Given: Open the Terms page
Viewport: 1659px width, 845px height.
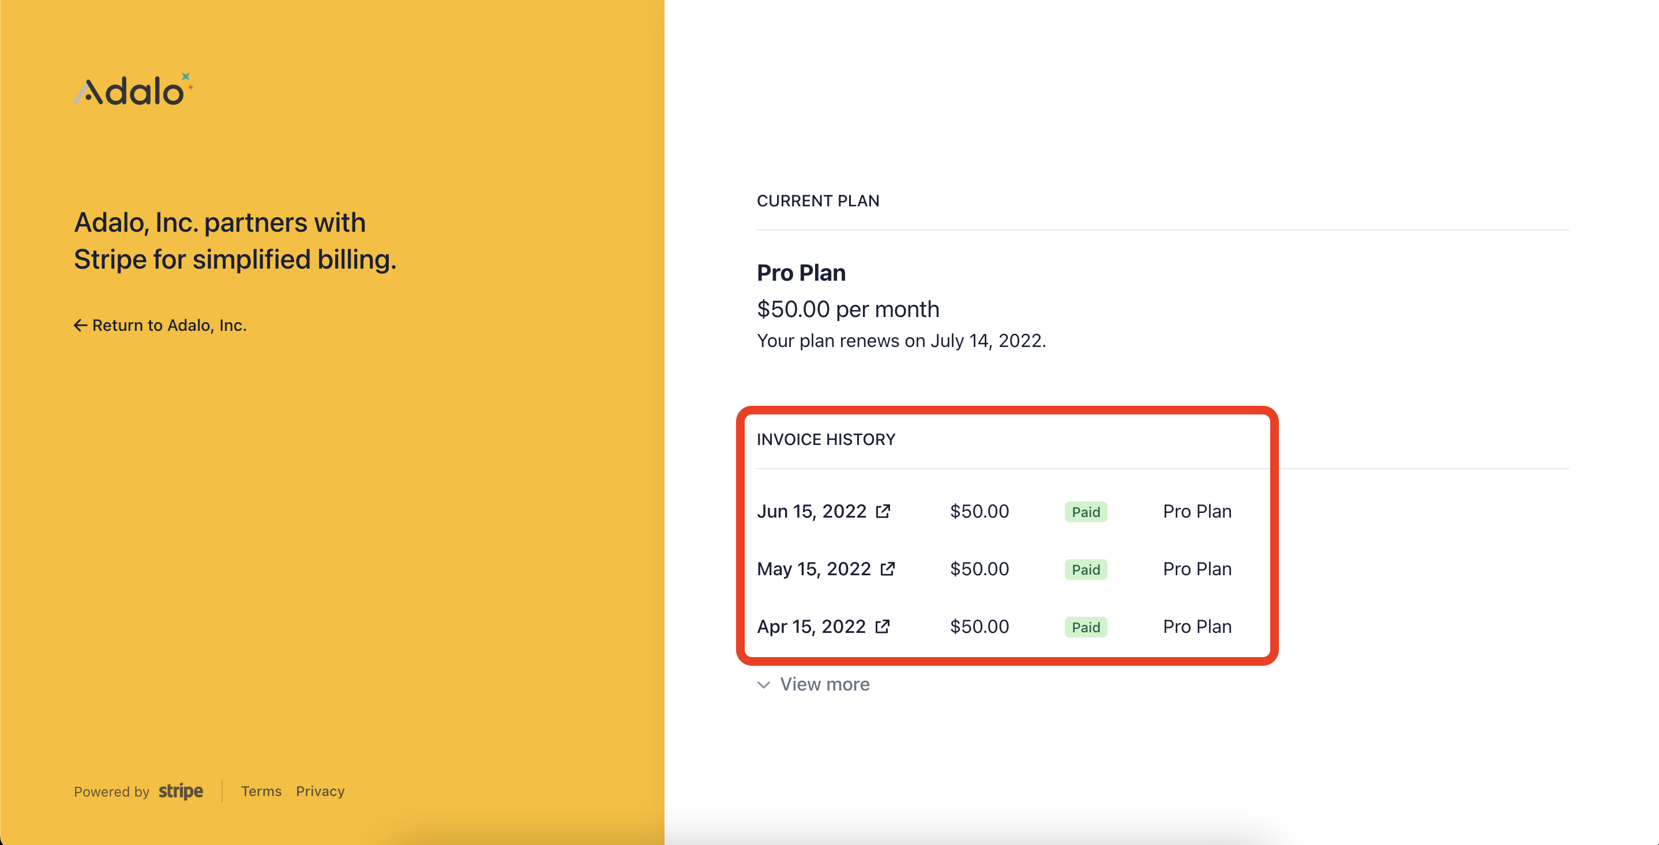Looking at the screenshot, I should click(x=261, y=791).
